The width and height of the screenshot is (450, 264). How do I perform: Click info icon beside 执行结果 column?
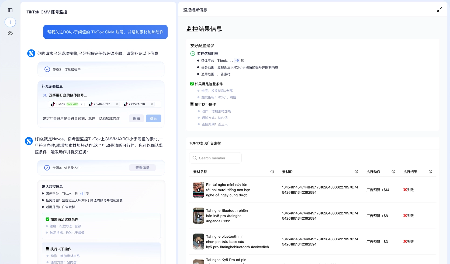click(x=430, y=172)
